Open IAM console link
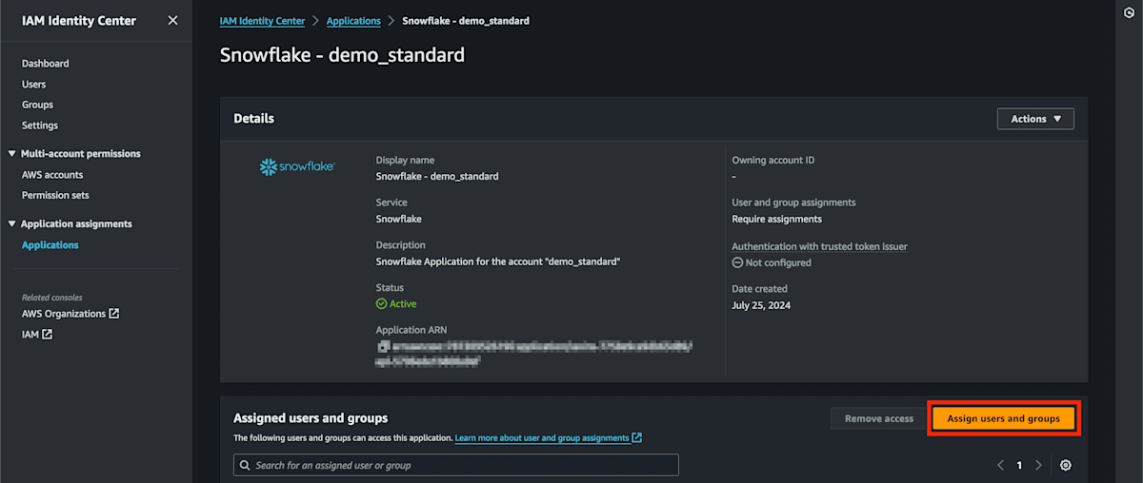The height and width of the screenshot is (483, 1143). 30,335
